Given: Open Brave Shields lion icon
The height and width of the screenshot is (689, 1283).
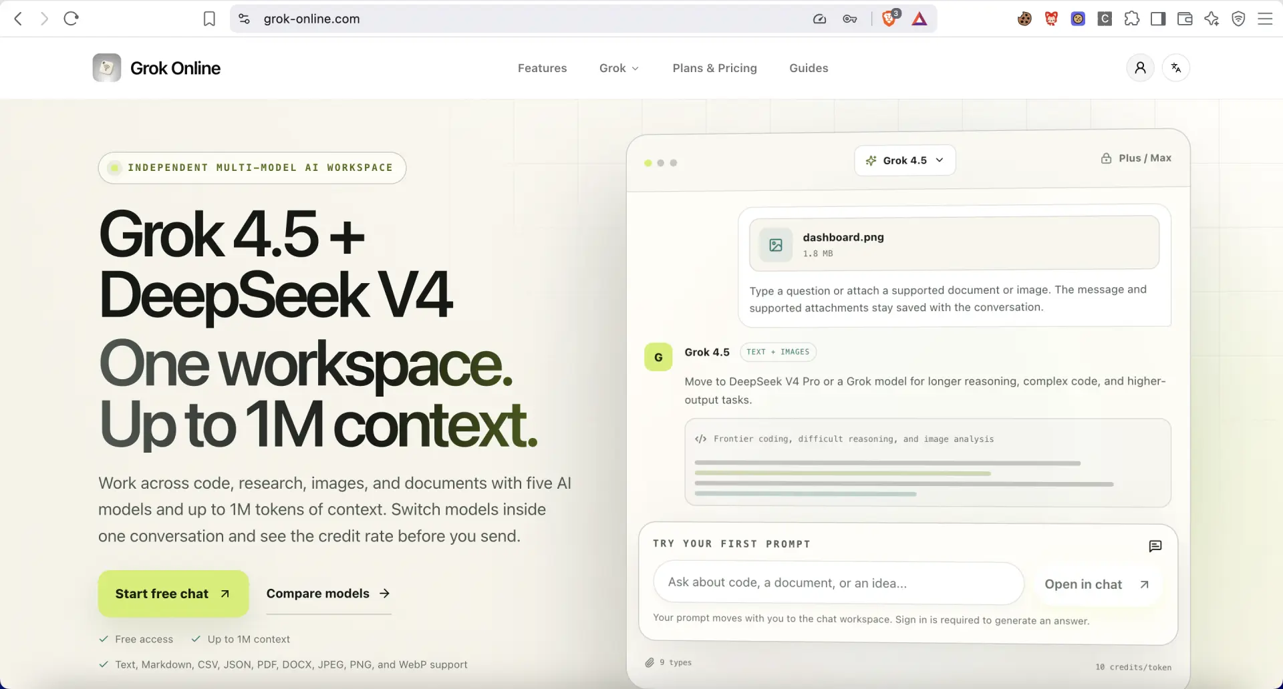Looking at the screenshot, I should (889, 19).
